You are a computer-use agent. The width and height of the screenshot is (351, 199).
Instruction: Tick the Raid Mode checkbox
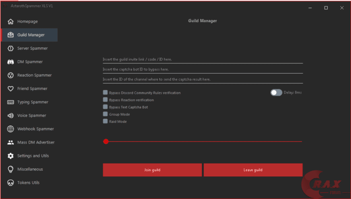[105, 121]
